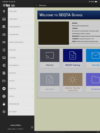Viewport: 100px width, 133px height.
Task: Click the eSafety Teacher resources label
Action: pyautogui.click(x=73, y=89)
